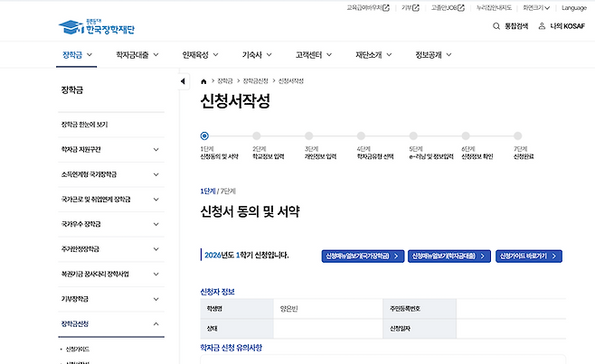Open the 화면크기 dropdown
Viewport: 595px width, 364px height.
coord(536,7)
